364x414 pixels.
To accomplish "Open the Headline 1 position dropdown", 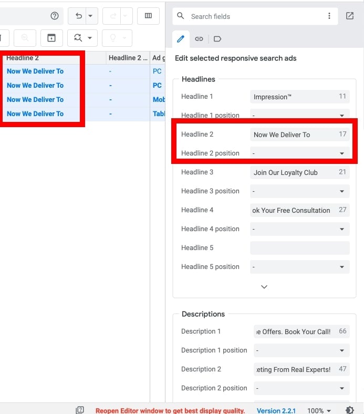I will [x=299, y=115].
